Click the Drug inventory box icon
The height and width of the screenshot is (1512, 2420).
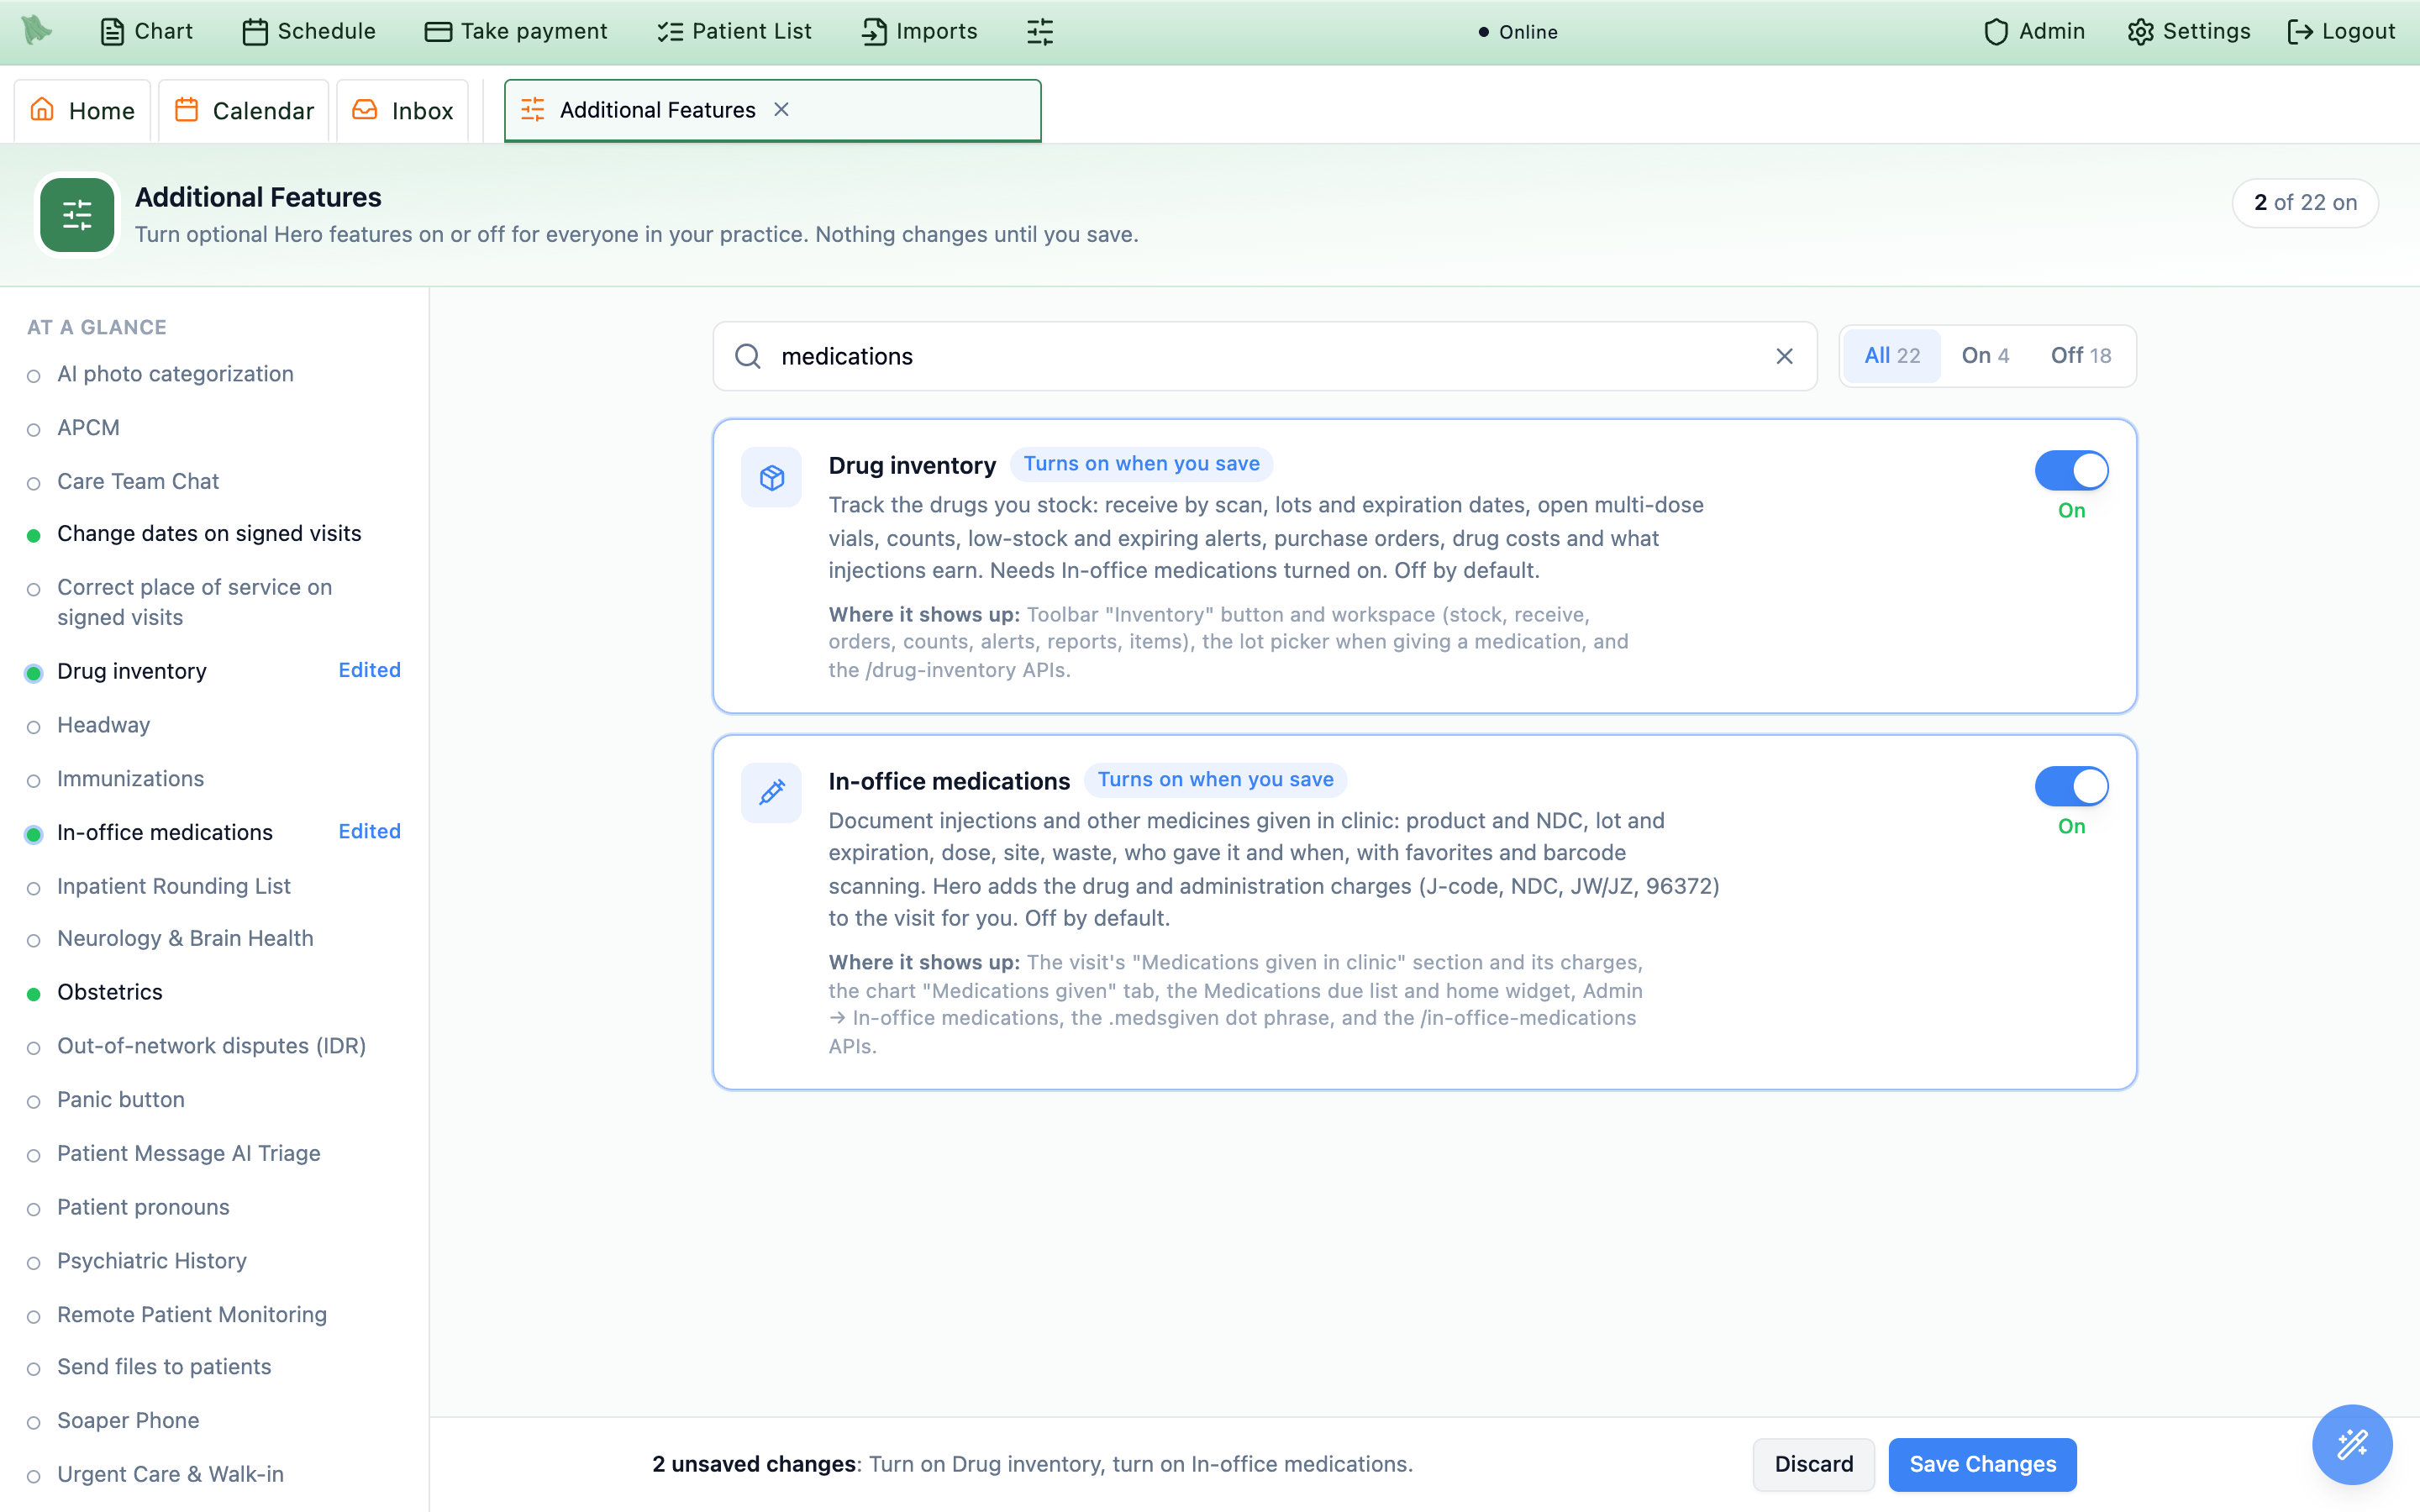pyautogui.click(x=771, y=477)
